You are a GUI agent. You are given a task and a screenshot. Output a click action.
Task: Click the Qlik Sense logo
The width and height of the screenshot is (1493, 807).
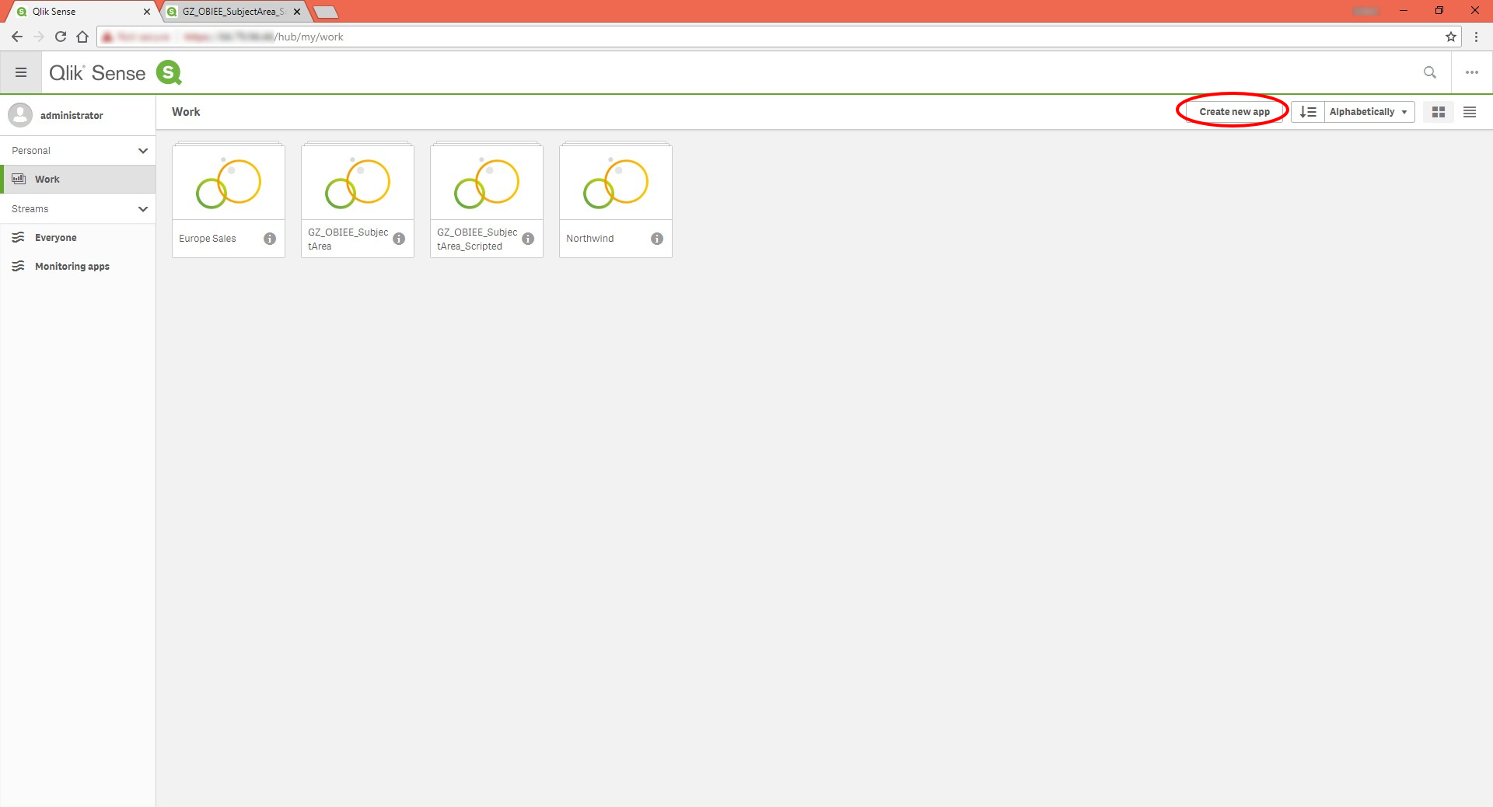point(115,72)
